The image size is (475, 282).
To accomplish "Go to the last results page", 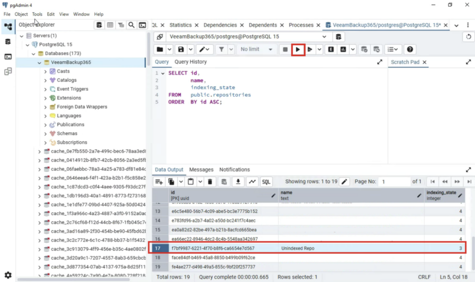I will [x=469, y=182].
